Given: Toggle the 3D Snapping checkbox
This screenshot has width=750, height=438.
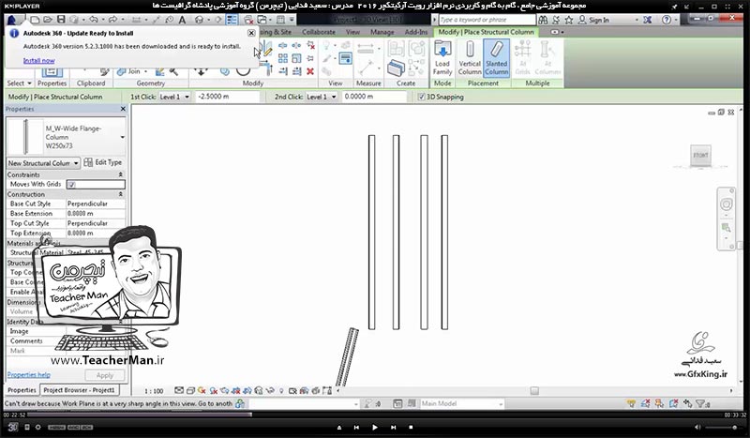Looking at the screenshot, I should 421,97.
